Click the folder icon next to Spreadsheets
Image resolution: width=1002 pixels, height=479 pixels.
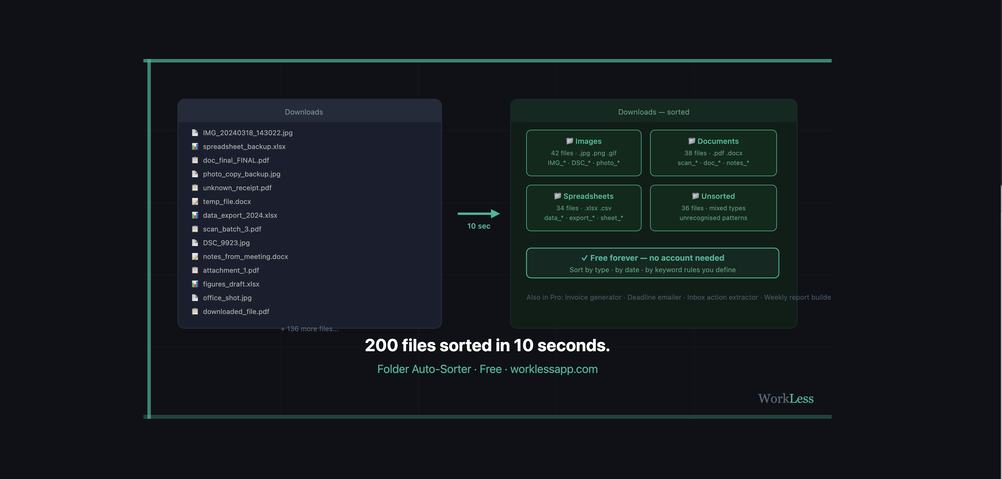coord(557,196)
